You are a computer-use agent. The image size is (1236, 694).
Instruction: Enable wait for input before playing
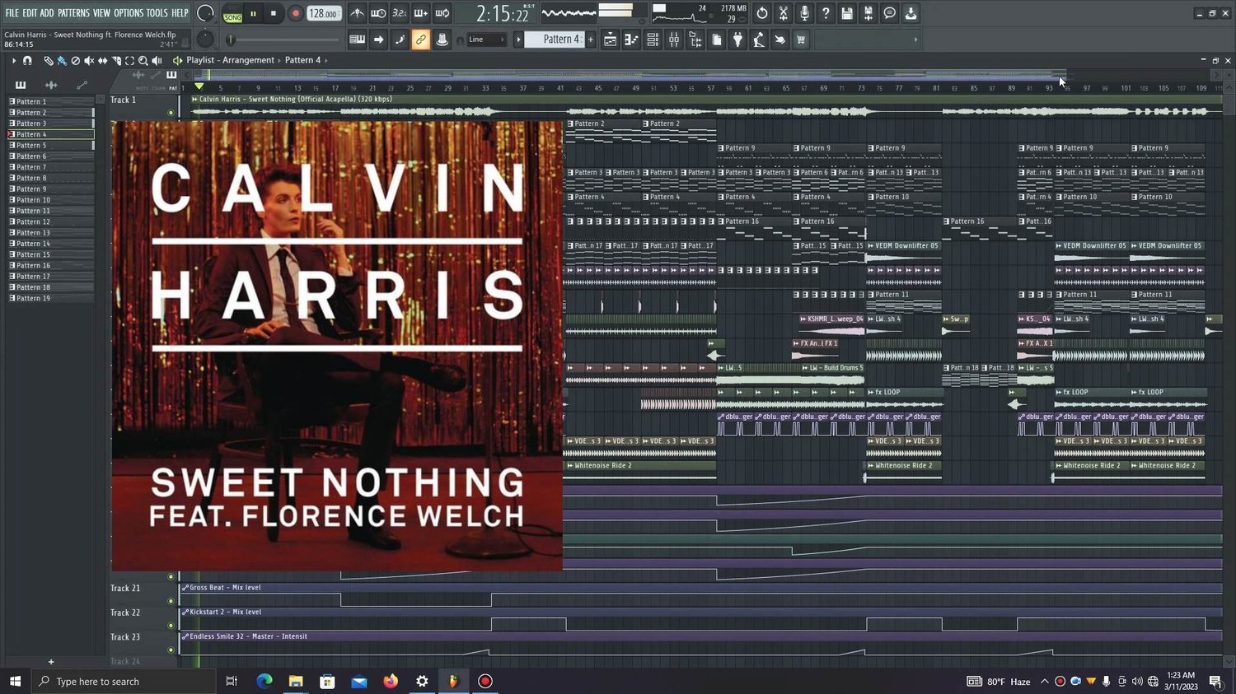(x=378, y=13)
